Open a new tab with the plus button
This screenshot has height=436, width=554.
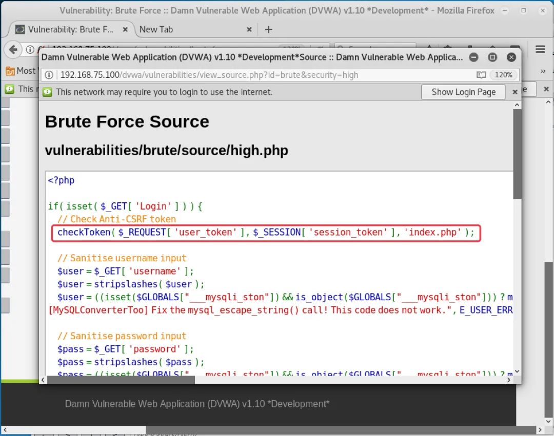268,30
